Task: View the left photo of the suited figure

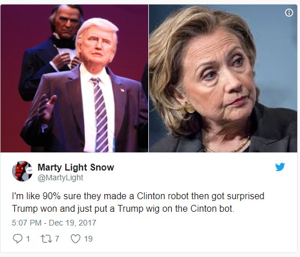Action: [x=74, y=78]
